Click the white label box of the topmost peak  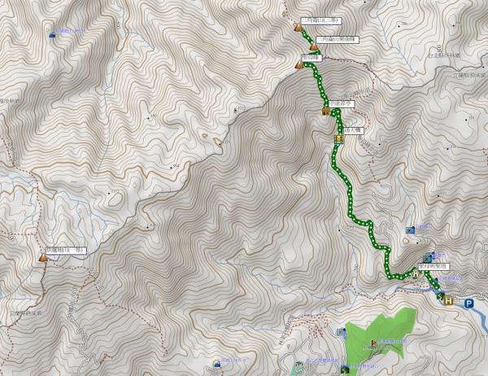(321, 21)
